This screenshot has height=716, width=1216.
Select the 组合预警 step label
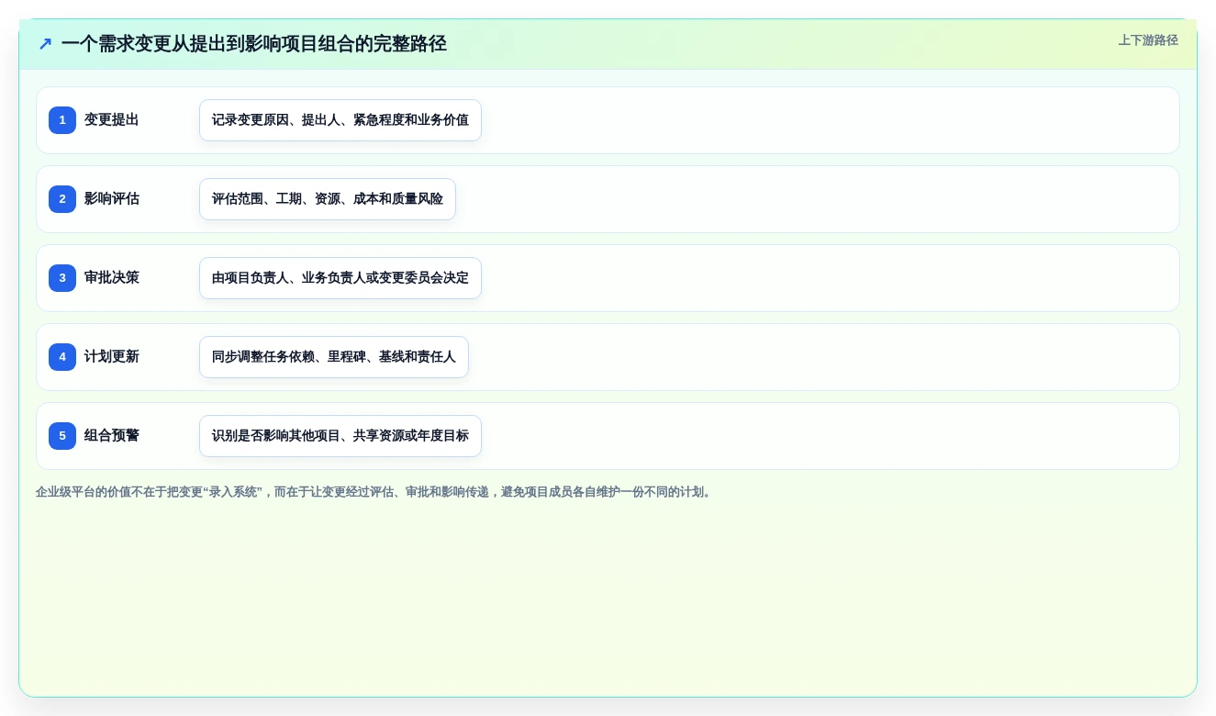click(112, 436)
